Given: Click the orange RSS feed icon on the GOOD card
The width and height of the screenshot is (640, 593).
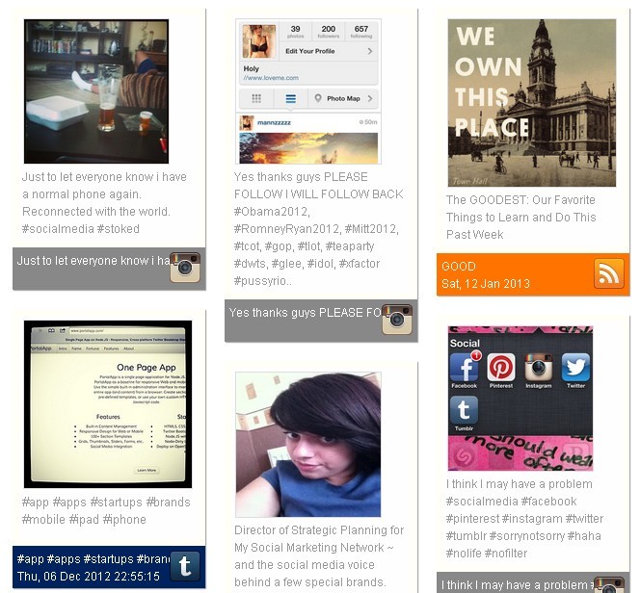Looking at the screenshot, I should click(609, 273).
